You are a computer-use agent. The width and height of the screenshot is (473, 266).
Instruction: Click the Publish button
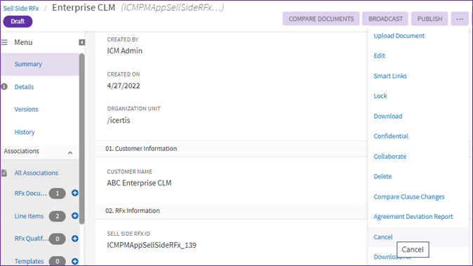[x=429, y=19]
